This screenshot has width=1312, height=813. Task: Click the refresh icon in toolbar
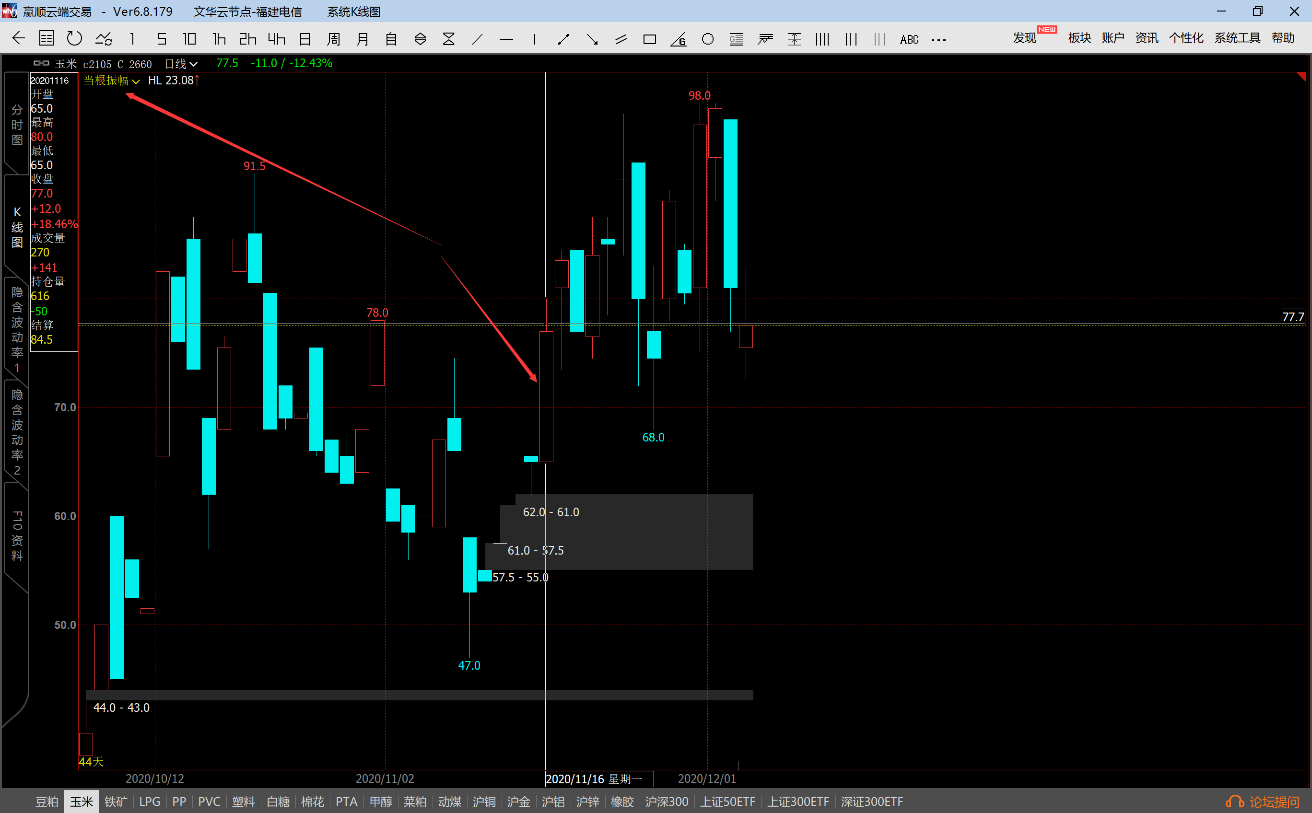pos(74,38)
